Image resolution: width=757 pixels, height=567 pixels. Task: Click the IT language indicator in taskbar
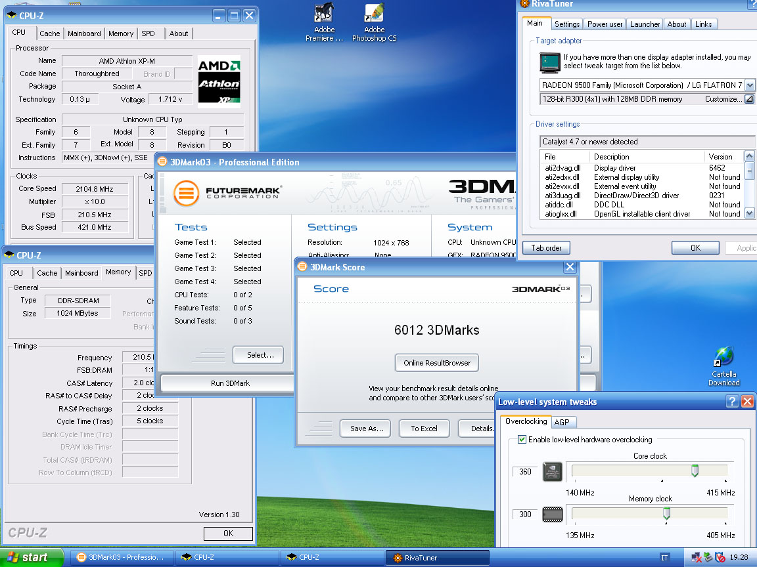click(664, 557)
